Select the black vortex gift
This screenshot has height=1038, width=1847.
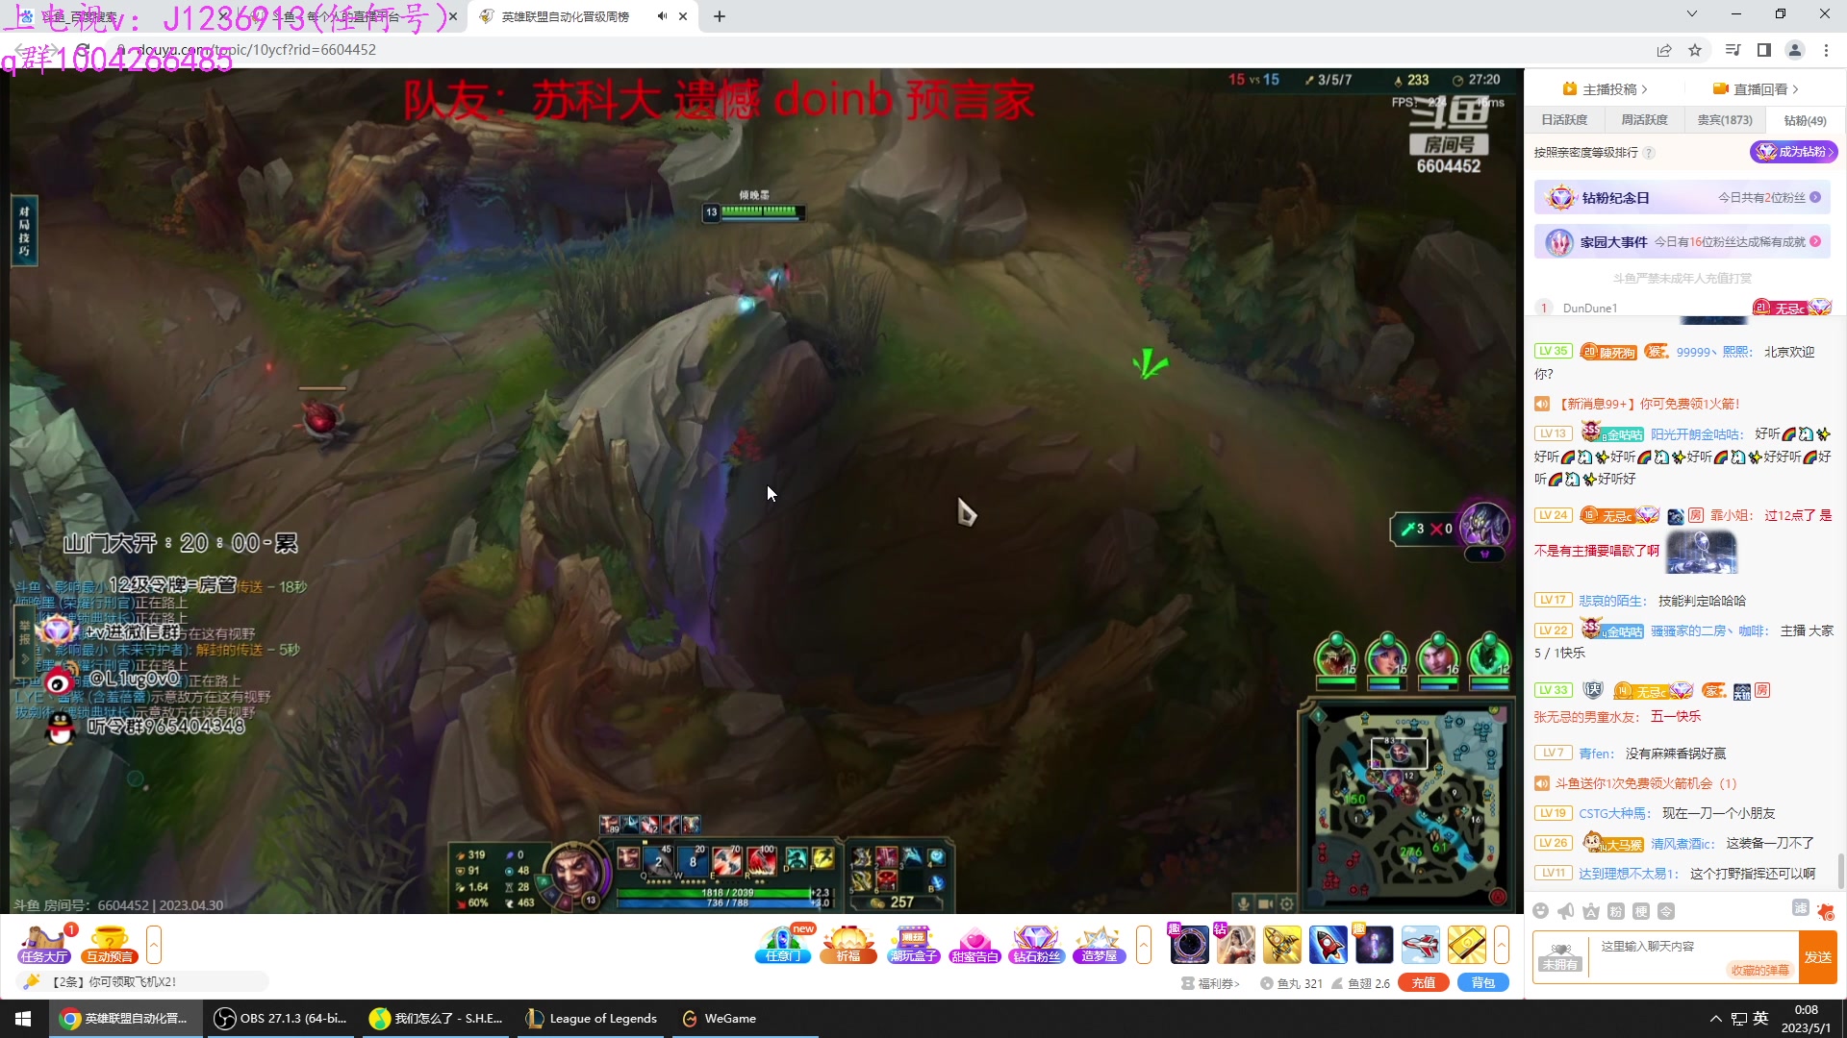coord(1189,945)
